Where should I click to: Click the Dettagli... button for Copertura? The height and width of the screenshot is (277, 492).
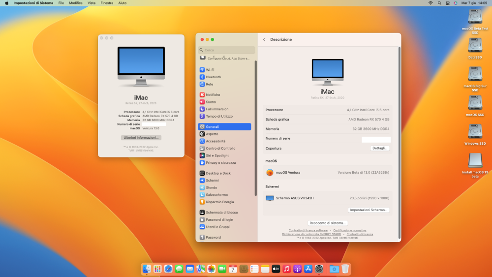click(x=380, y=148)
